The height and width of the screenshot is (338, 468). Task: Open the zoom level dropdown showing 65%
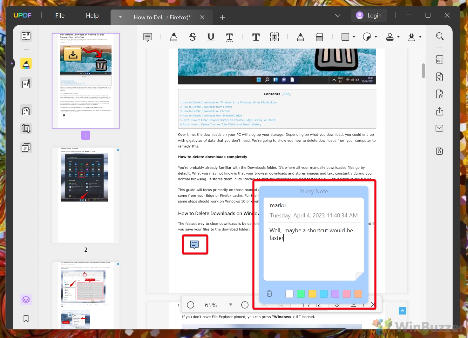tap(230, 304)
